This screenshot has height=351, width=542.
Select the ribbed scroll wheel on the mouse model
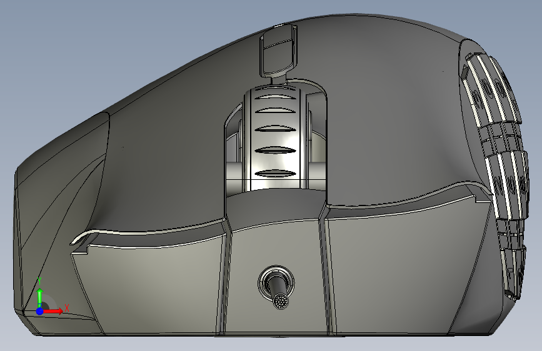[275, 138]
